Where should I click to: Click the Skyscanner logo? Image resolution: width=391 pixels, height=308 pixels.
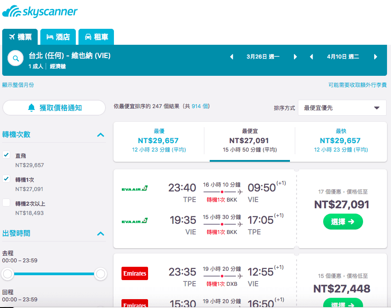(x=40, y=12)
